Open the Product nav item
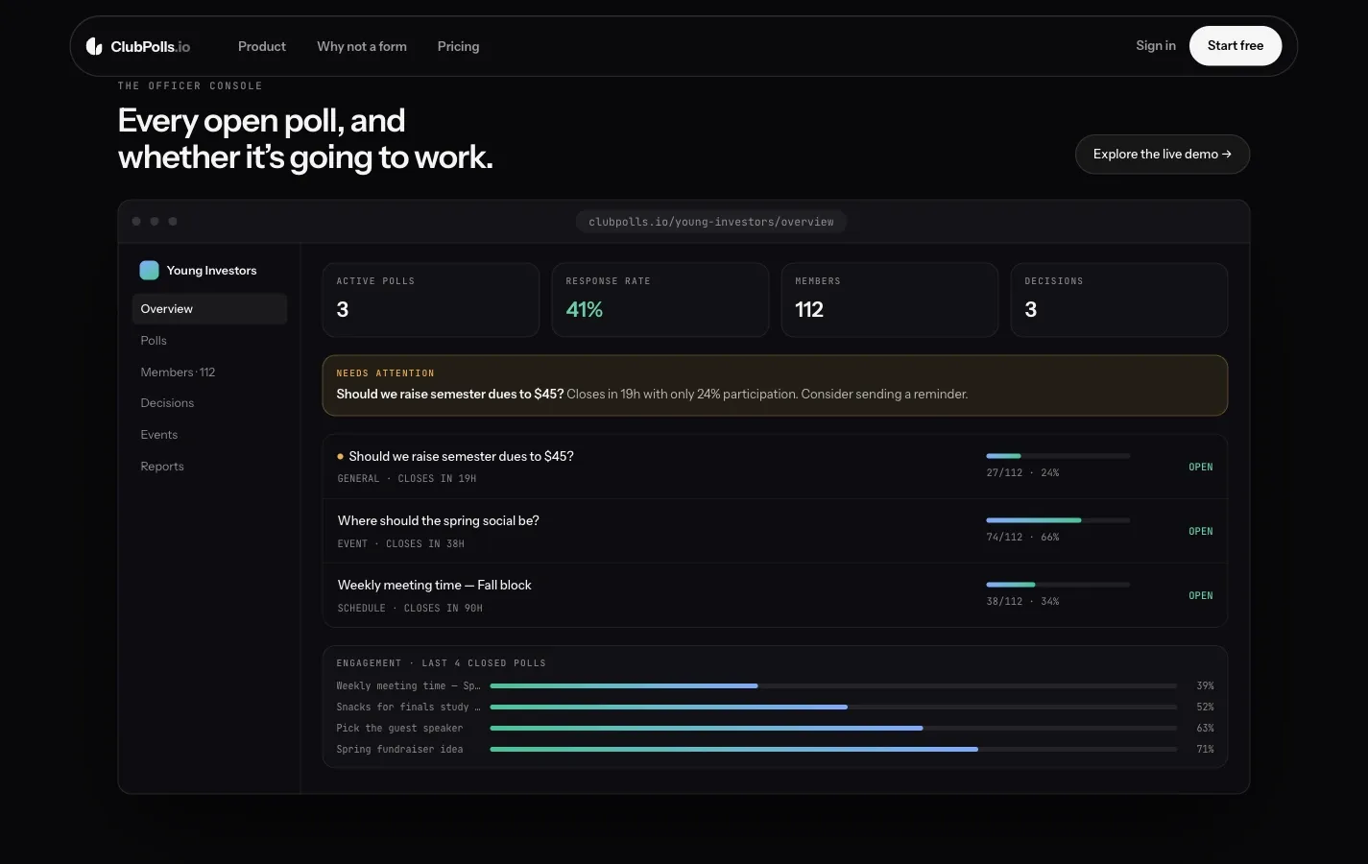Image resolution: width=1368 pixels, height=864 pixels. (x=262, y=46)
